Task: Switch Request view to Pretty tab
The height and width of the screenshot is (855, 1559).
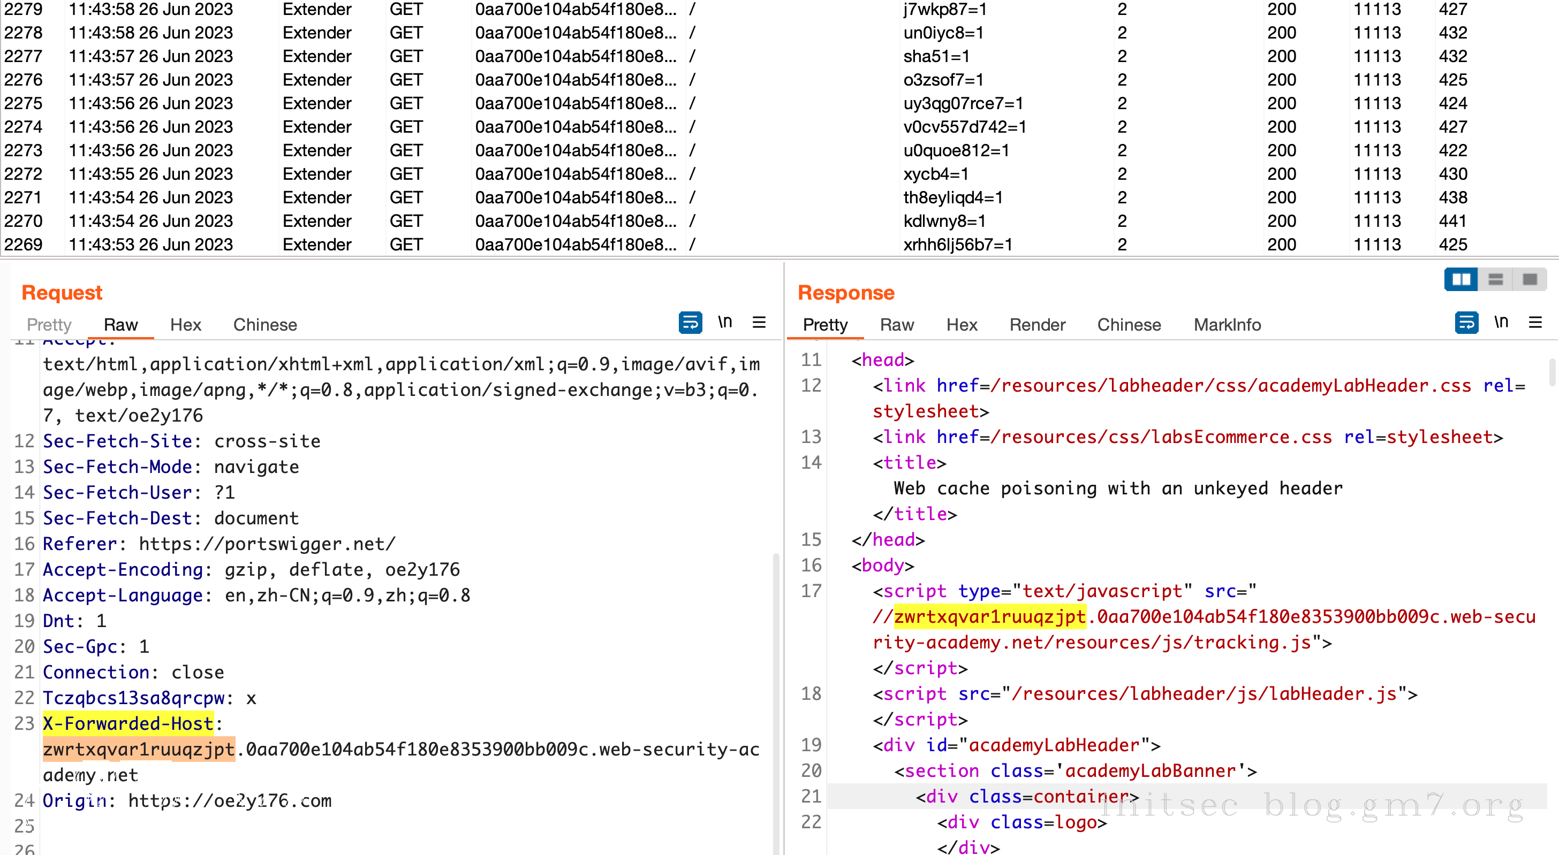Action: pyautogui.click(x=49, y=325)
